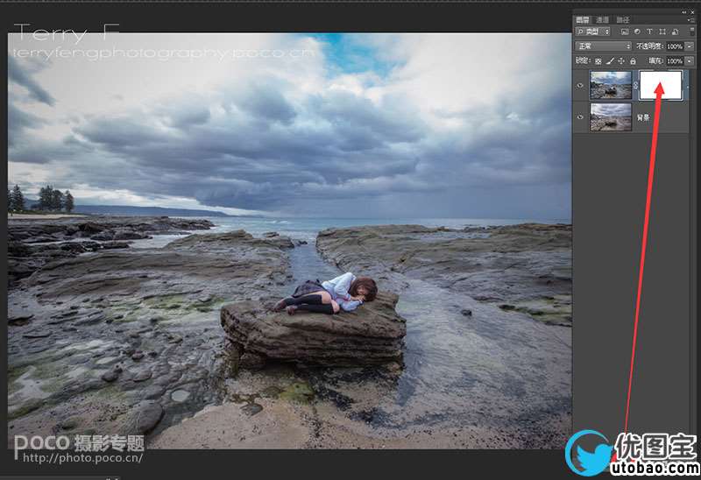Viewport: 701px width, 480px height.
Task: Click the lock all padlock icon
Action: 633,61
